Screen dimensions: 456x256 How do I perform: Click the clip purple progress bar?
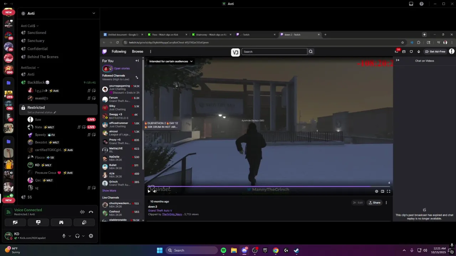coord(268,186)
